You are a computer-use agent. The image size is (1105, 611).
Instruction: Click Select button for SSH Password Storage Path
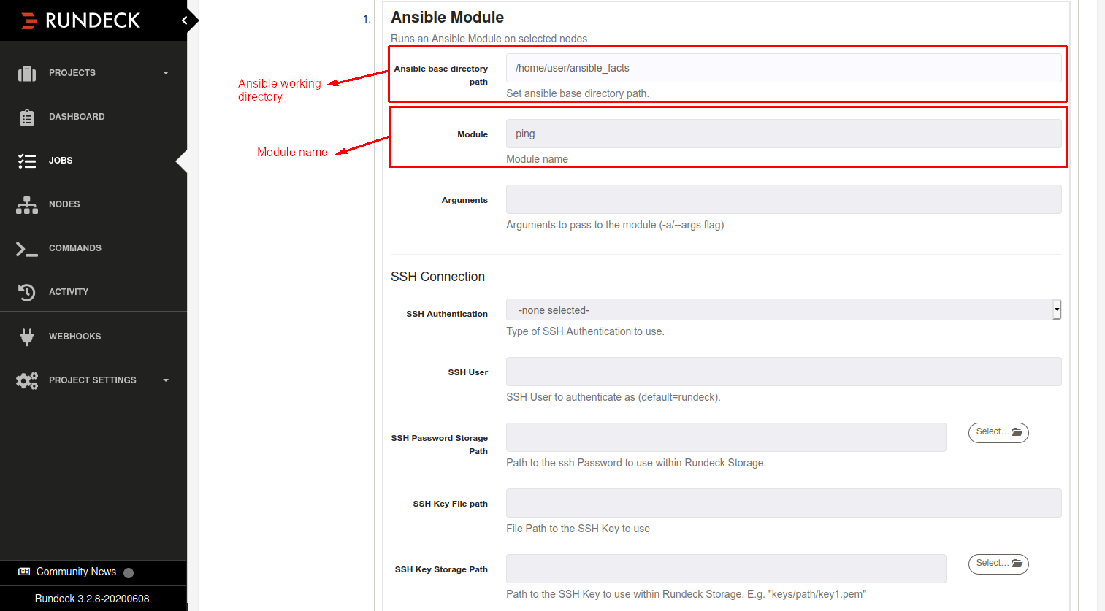[998, 432]
